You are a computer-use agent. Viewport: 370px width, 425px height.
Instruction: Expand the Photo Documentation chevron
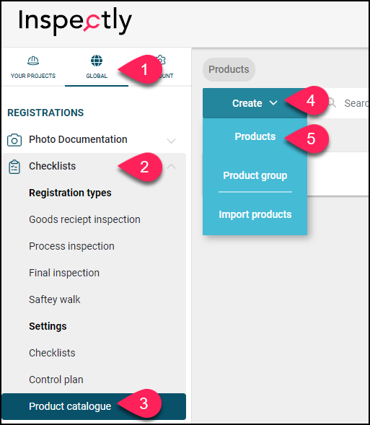[x=171, y=141]
